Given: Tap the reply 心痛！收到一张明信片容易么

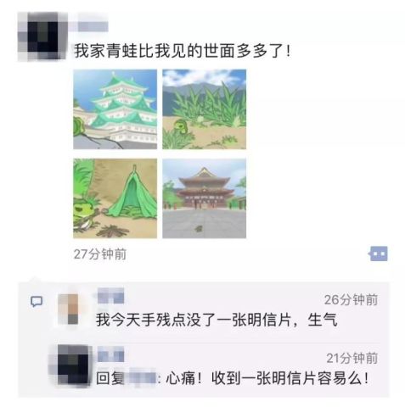Looking at the screenshot, I should point(267,378).
